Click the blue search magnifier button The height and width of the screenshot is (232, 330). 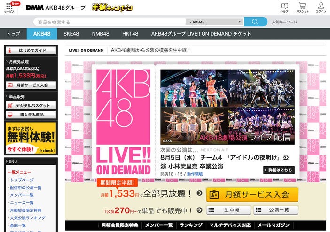click(256, 22)
